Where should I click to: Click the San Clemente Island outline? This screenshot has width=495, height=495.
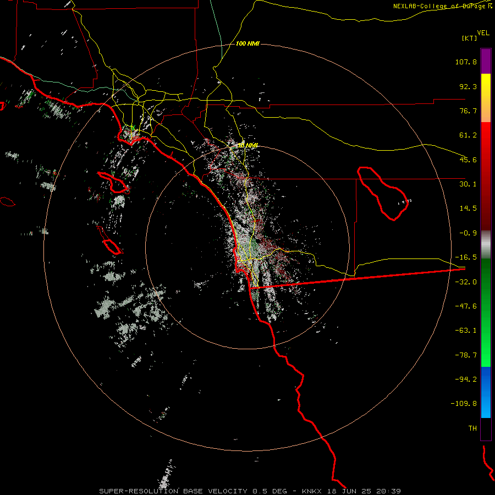tap(111, 247)
